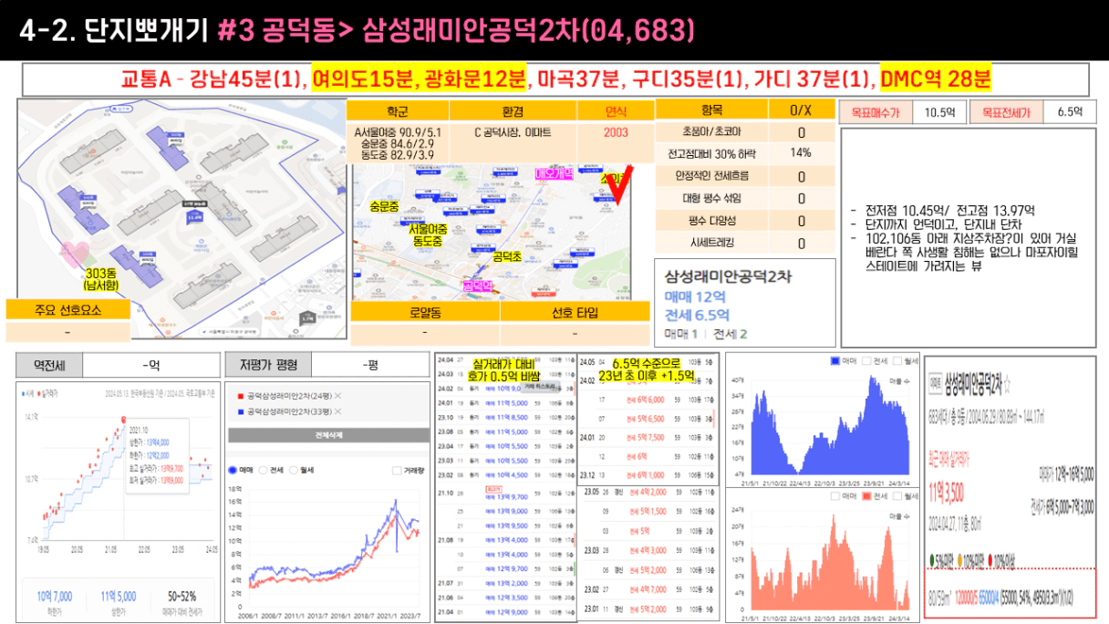Open the 전세 2 listings link
This screenshot has height=624, width=1109.
point(731,334)
